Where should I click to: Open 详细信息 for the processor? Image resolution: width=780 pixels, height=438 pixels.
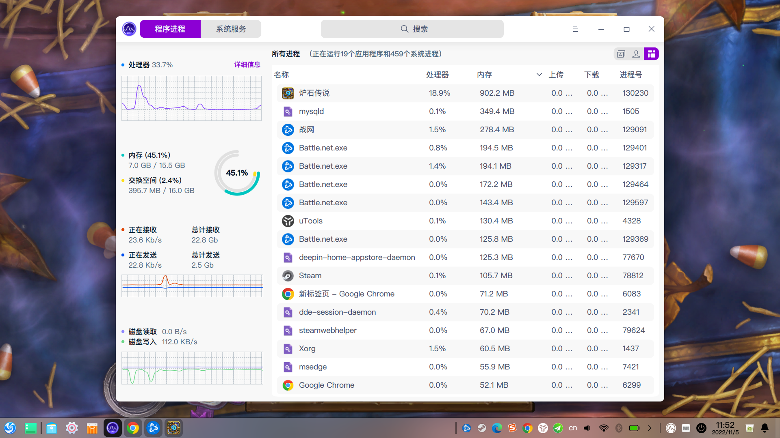click(x=247, y=64)
